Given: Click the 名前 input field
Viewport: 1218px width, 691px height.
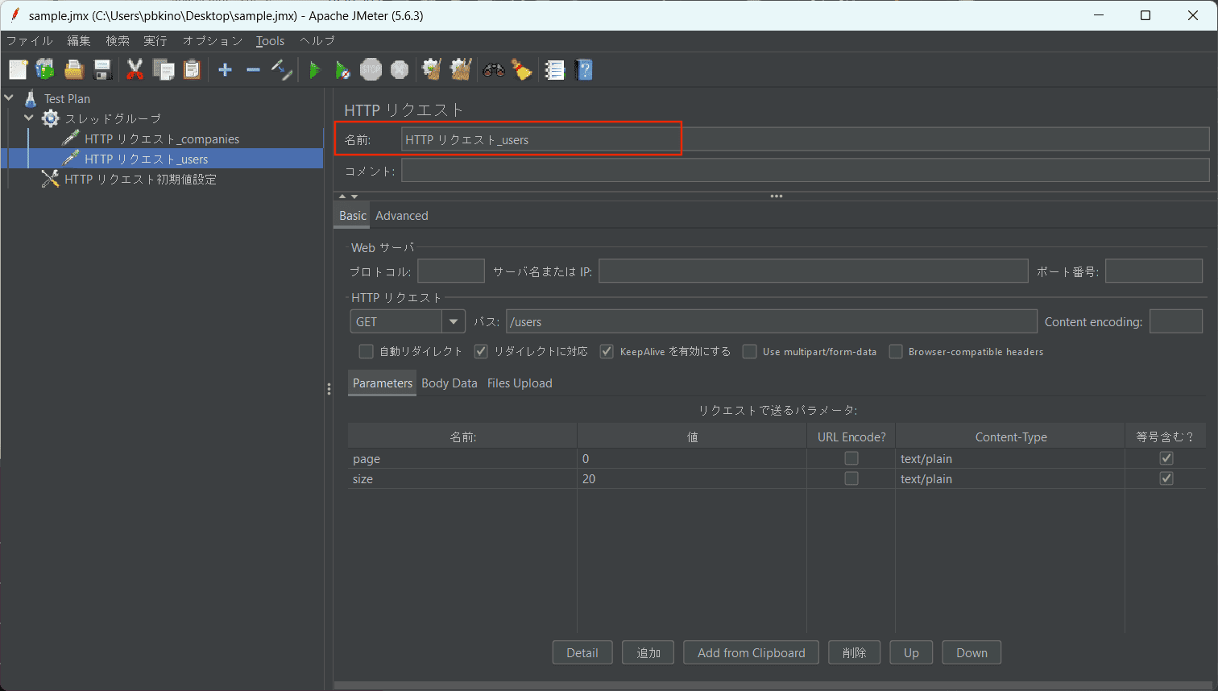Looking at the screenshot, I should coord(806,139).
